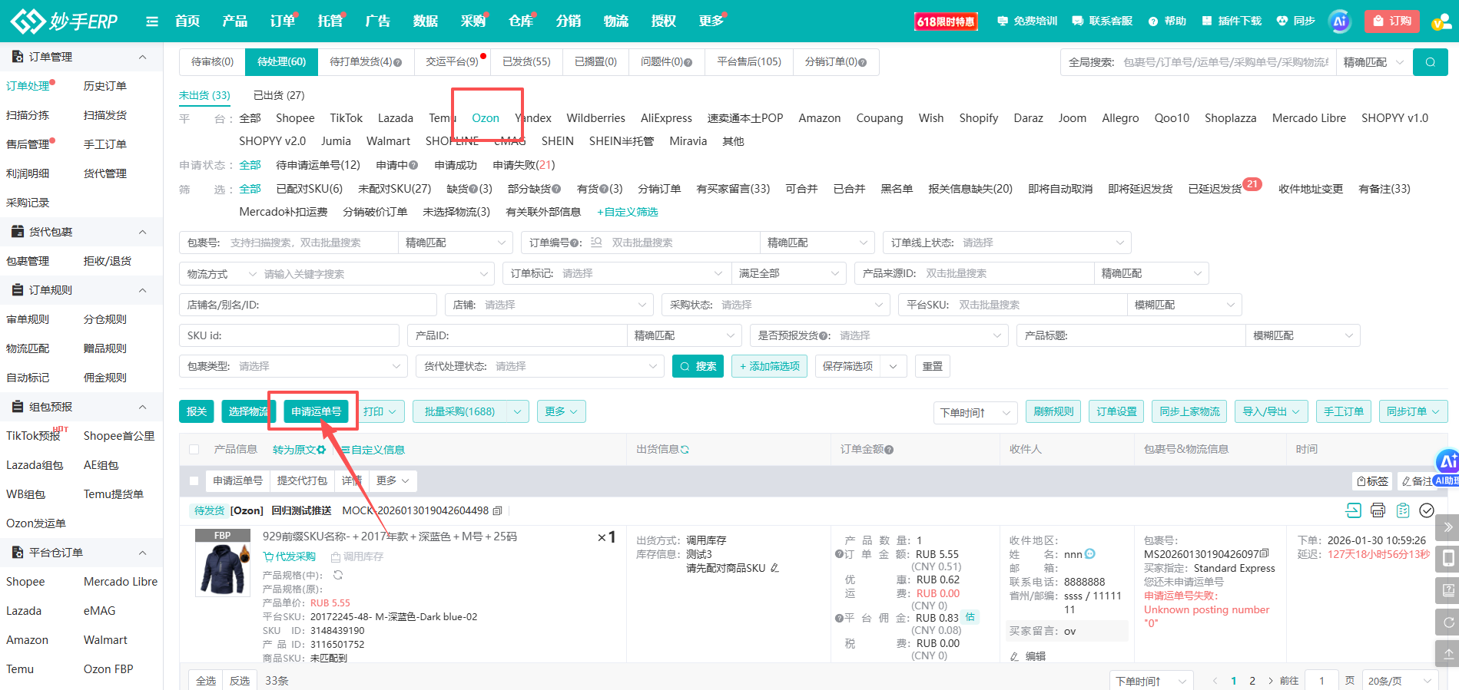Open the 订单线上状态 dropdown
The height and width of the screenshot is (690, 1459).
click(1006, 243)
